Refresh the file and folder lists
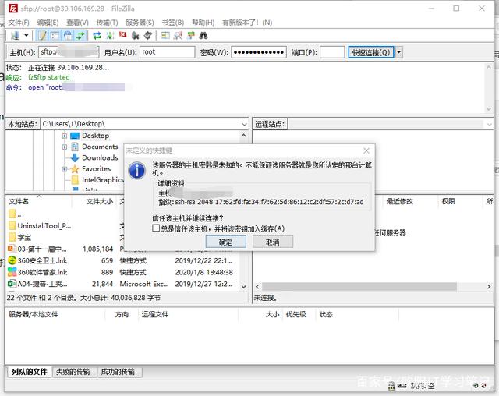 click(x=97, y=36)
